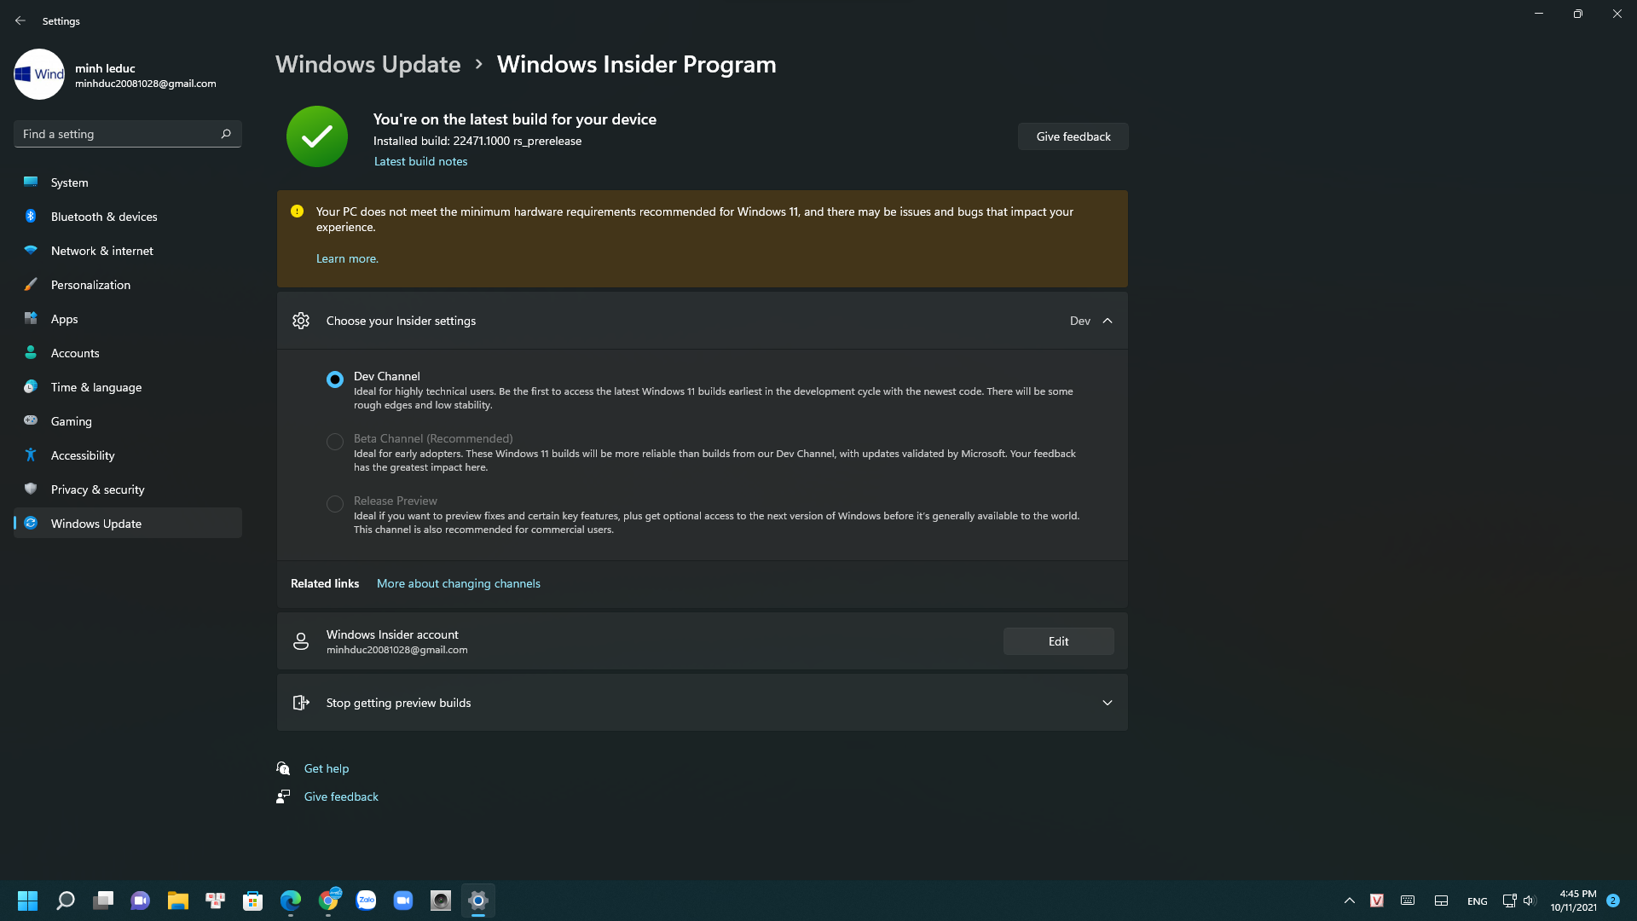
Task: Open taskbar Search icon
Action: (x=66, y=901)
